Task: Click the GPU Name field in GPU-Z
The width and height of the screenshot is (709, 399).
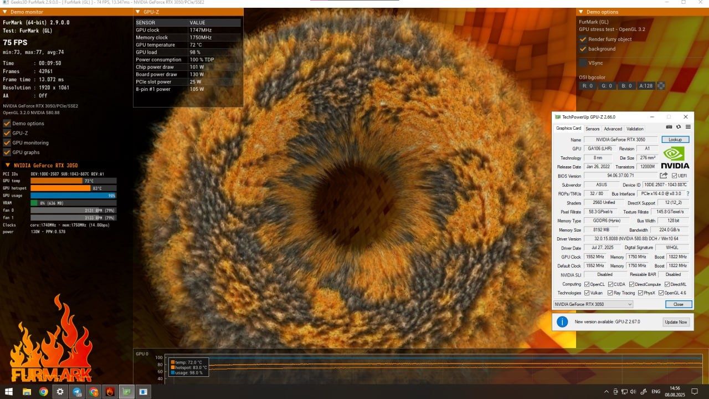Action: pyautogui.click(x=621, y=140)
